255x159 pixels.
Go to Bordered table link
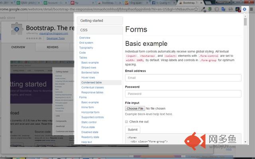point(90,72)
